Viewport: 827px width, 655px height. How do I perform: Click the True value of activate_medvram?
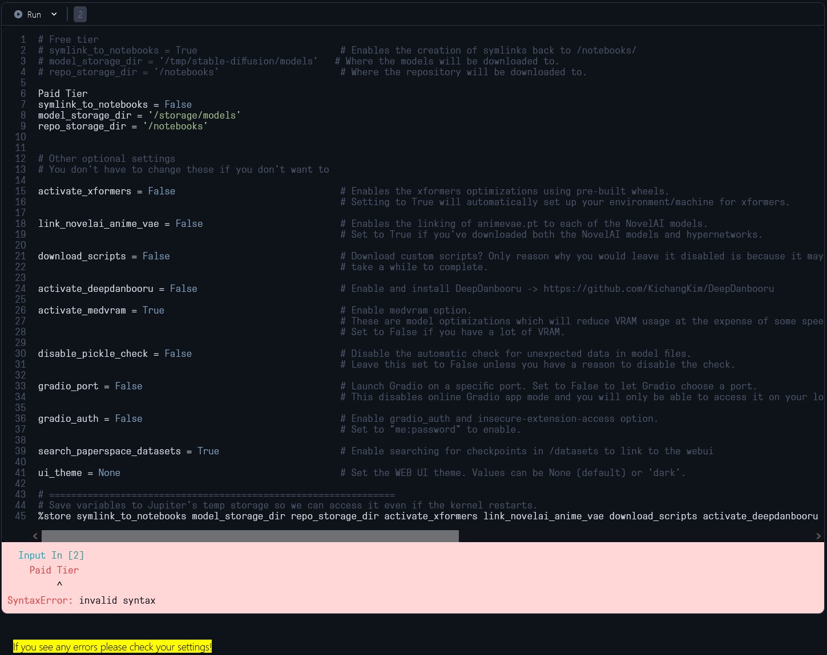tap(153, 310)
